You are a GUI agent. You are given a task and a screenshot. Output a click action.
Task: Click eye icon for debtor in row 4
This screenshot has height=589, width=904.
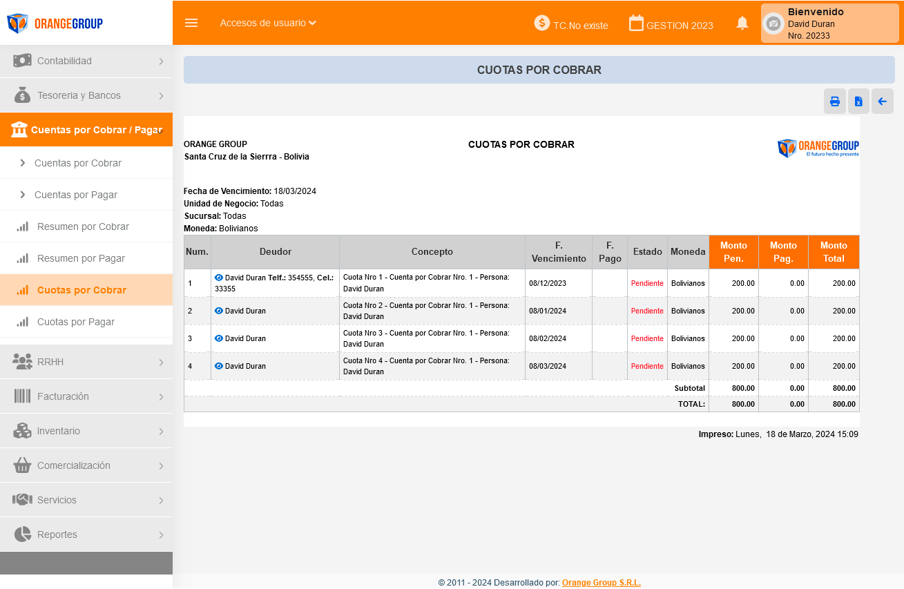(219, 366)
